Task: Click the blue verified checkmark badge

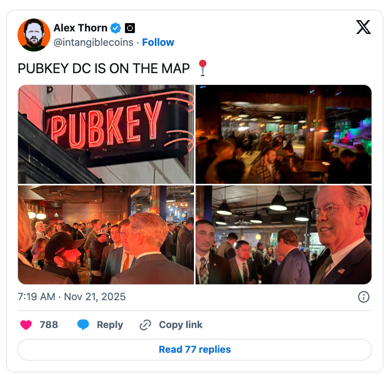Action: click(115, 28)
